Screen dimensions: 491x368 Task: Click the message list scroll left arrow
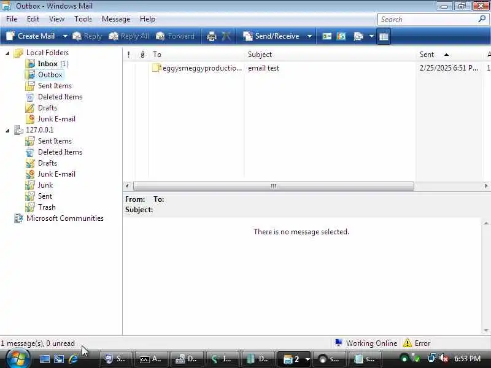click(127, 186)
